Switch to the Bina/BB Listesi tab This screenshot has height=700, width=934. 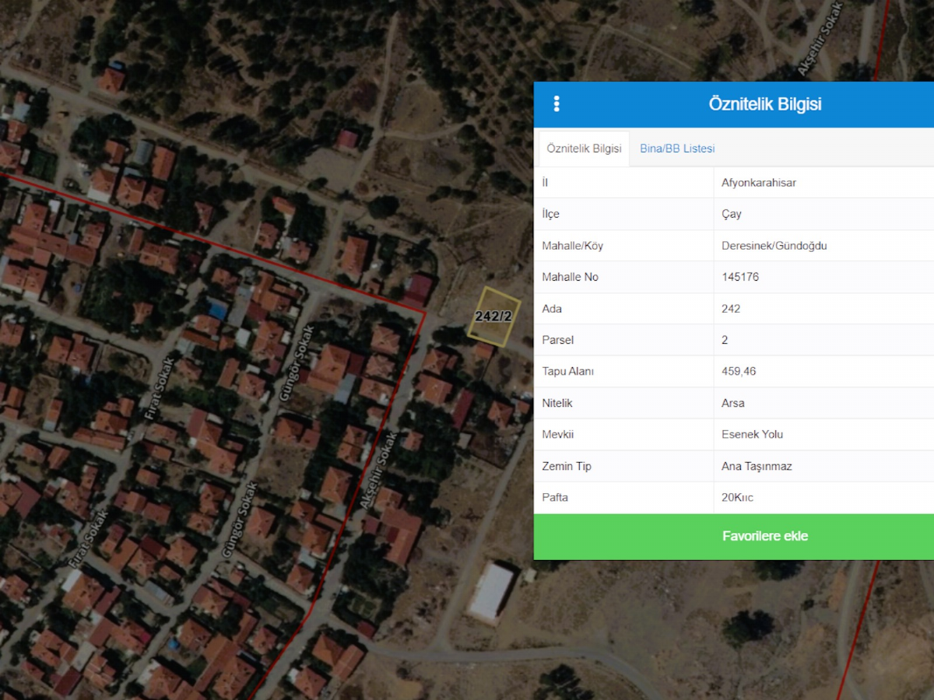tap(677, 149)
